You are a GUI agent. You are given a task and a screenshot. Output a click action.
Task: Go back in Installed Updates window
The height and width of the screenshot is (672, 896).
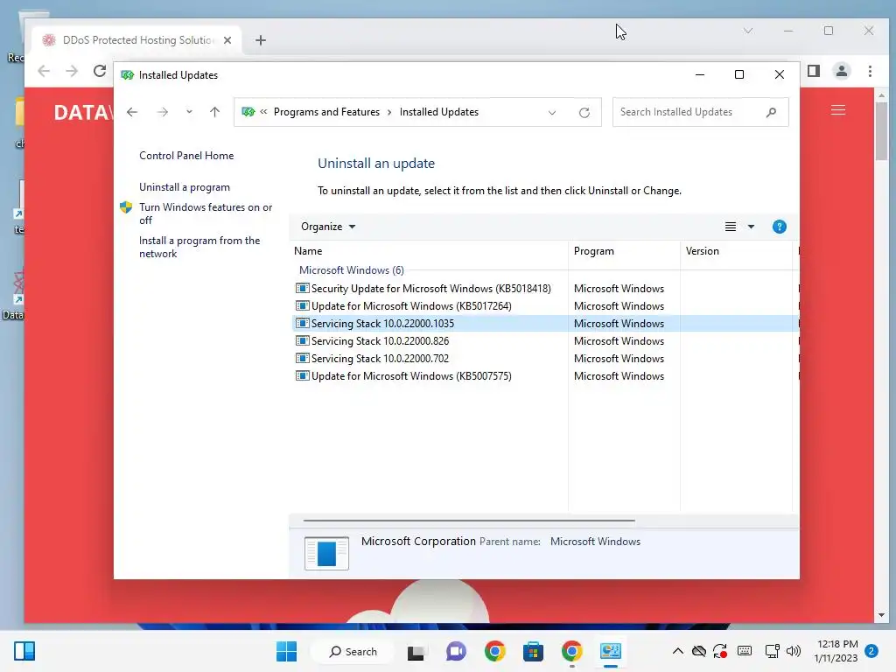tap(132, 112)
